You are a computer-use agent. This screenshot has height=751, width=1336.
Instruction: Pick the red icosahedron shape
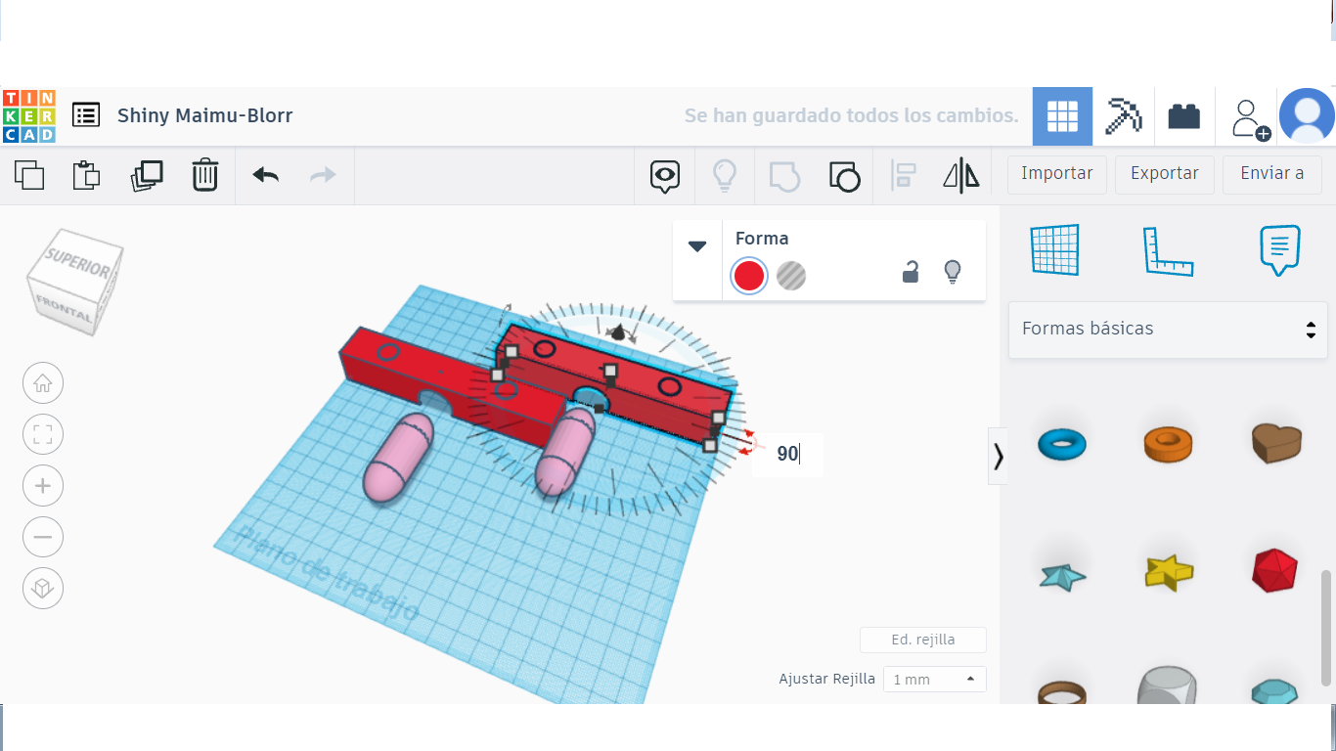tap(1275, 570)
